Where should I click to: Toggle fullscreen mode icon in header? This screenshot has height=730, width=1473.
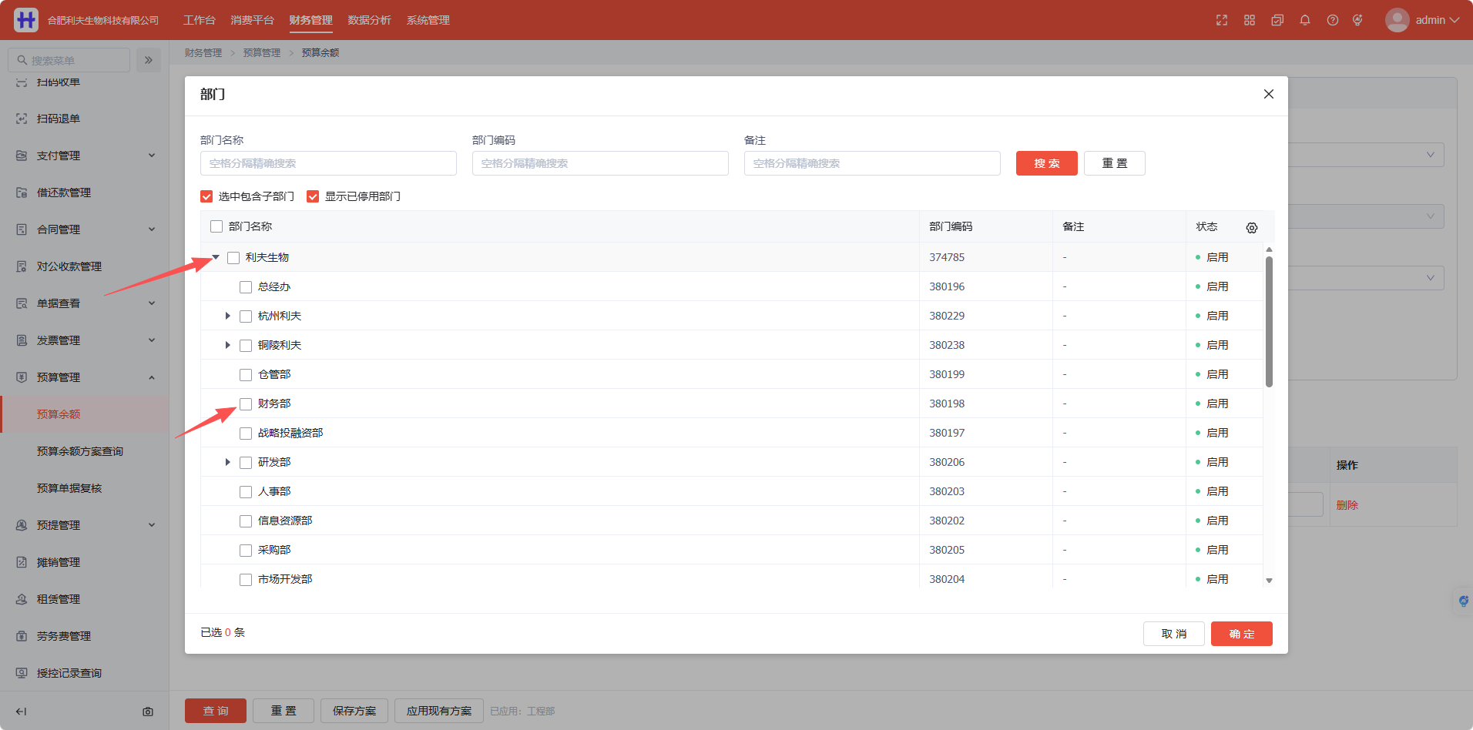pyautogui.click(x=1222, y=20)
